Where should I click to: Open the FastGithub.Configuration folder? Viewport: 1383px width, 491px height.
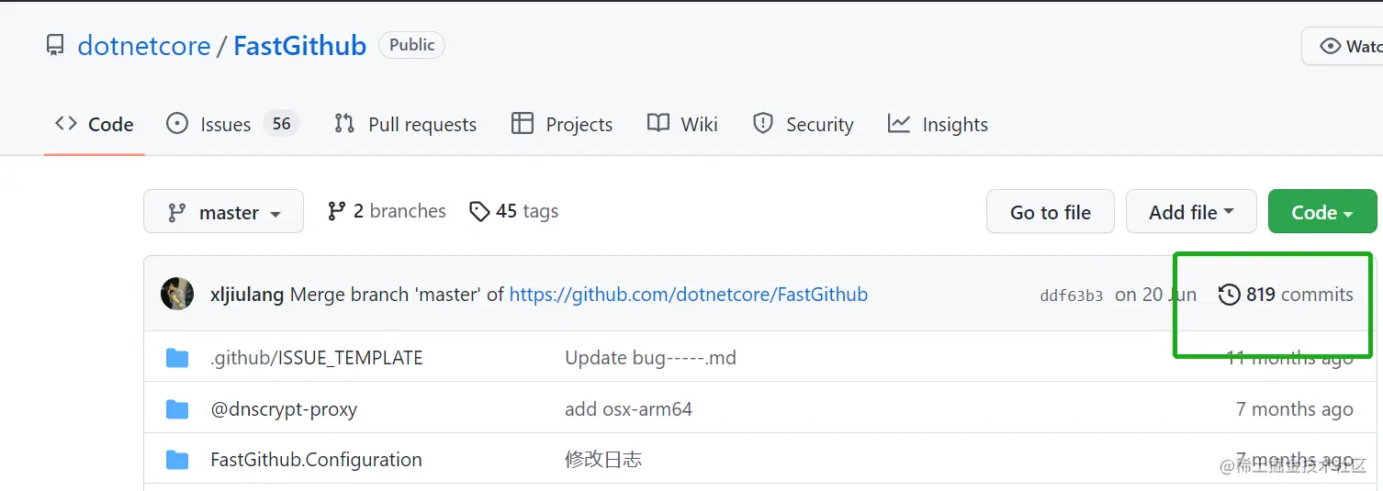[316, 460]
